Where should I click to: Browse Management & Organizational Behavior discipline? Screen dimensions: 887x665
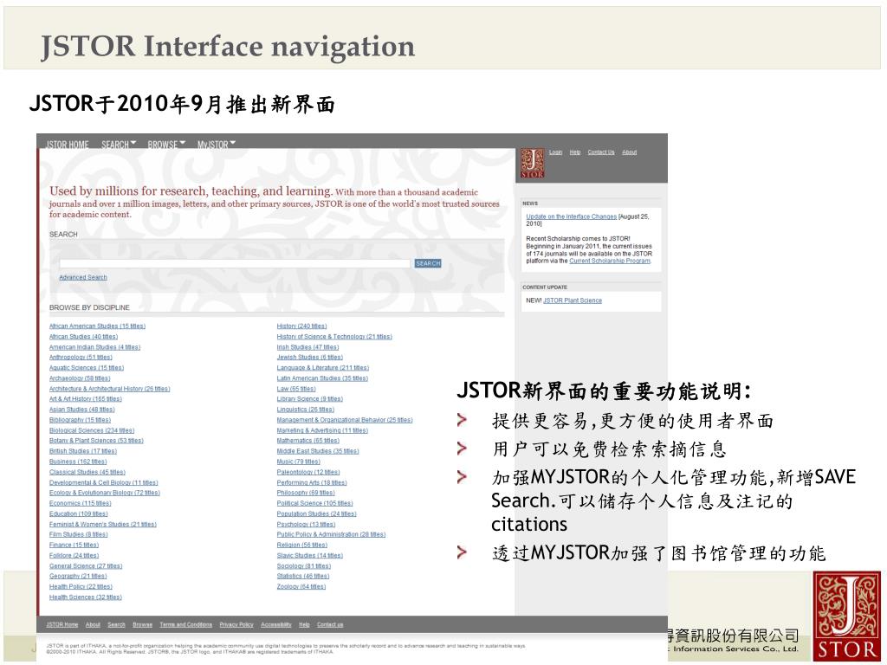coord(345,420)
